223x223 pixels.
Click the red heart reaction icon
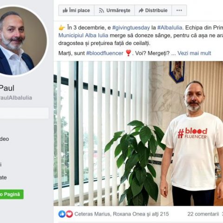coord(69,214)
